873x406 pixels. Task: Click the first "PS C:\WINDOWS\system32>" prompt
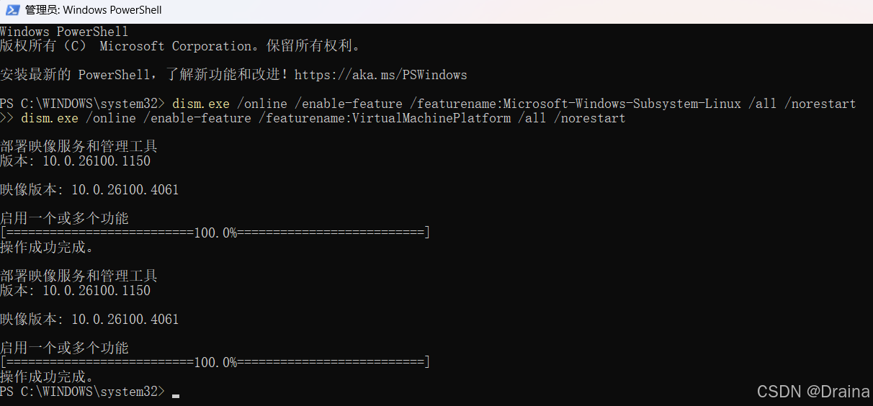pos(82,104)
